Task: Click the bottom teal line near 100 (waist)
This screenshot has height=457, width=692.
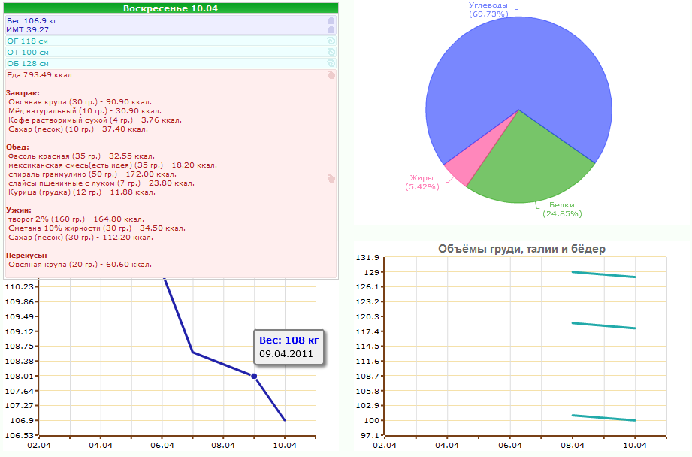Action: tap(604, 418)
